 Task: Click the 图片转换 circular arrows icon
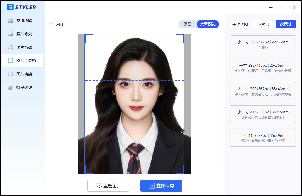pos(10,74)
